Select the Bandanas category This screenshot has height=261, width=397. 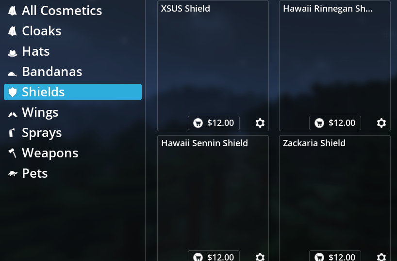coord(73,72)
